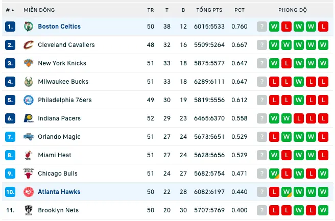Click the Chicago Bulls logo
This screenshot has width=335, height=221.
29,174
